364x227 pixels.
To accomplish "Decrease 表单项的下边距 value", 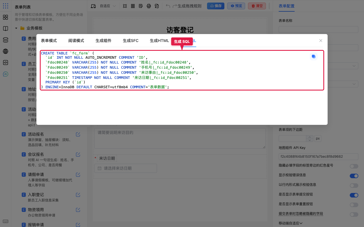I will [x=309, y=140].
